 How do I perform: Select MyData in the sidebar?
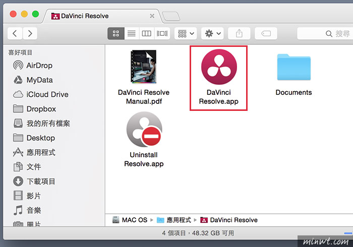(33, 80)
